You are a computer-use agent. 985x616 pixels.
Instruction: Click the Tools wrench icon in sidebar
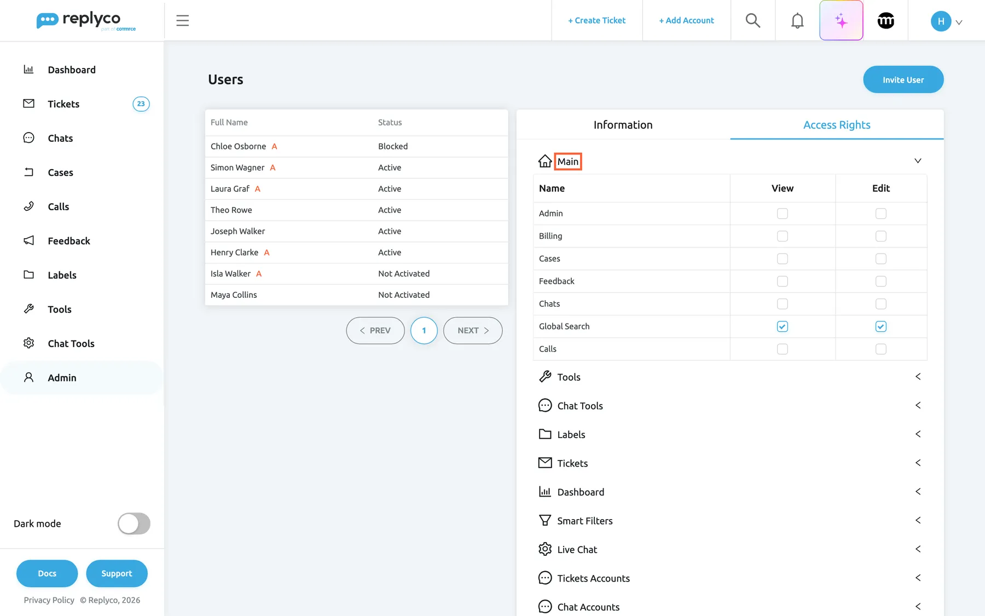point(29,309)
